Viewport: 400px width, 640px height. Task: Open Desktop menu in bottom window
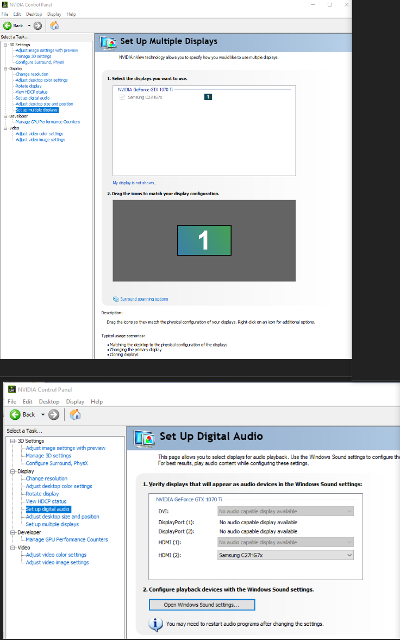click(49, 402)
